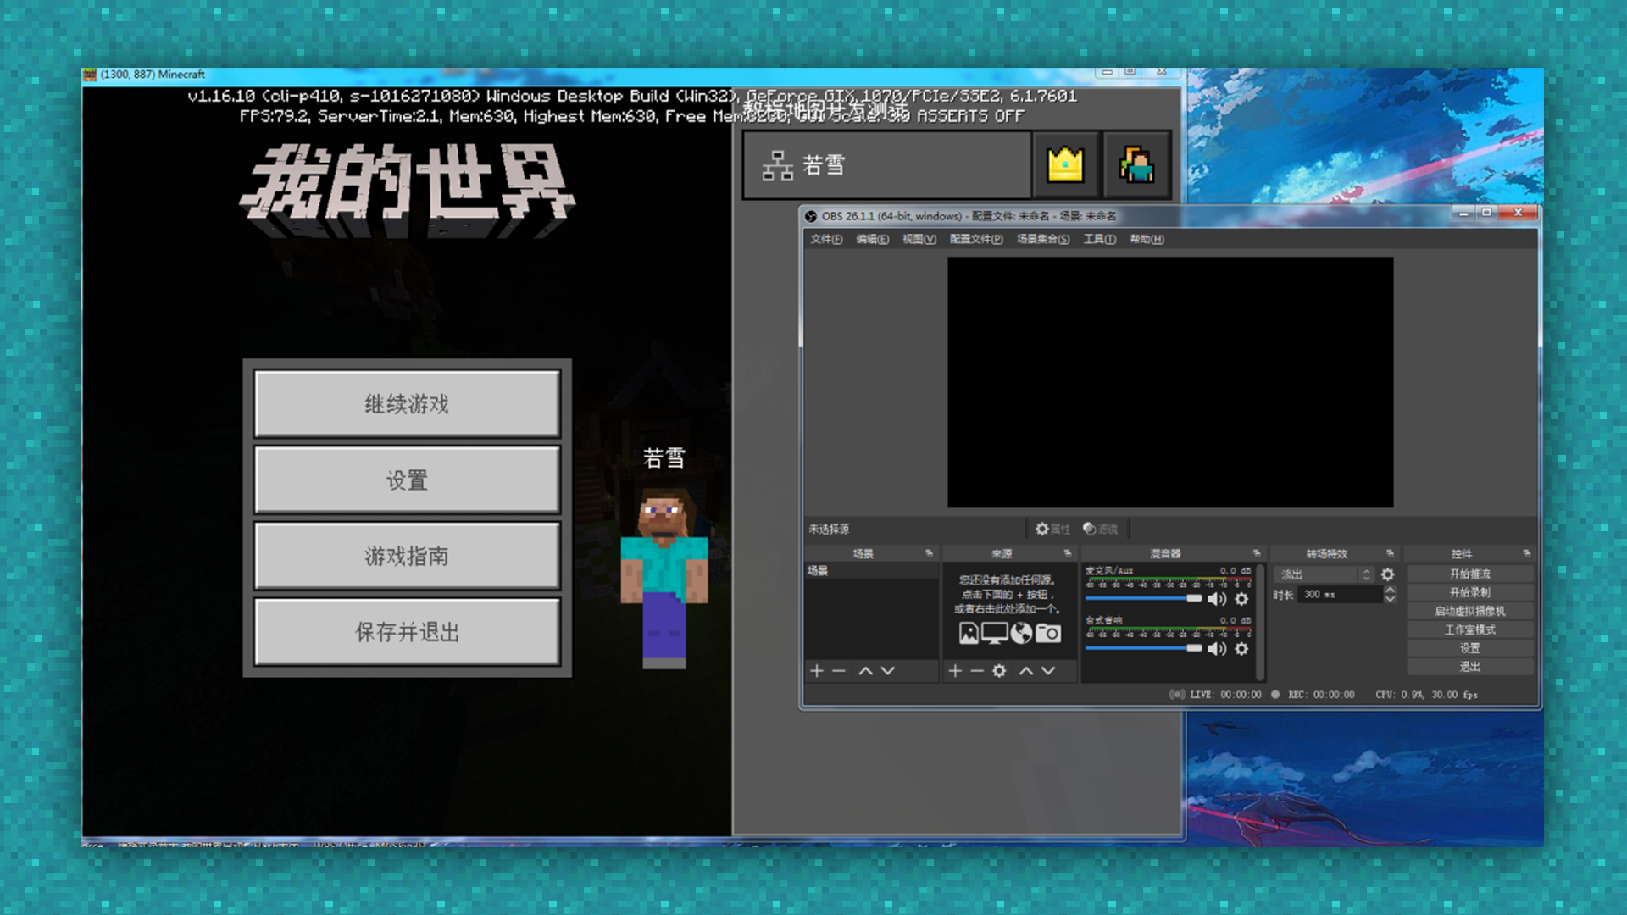
Task: Add a new source with the plus icon
Action: (955, 670)
